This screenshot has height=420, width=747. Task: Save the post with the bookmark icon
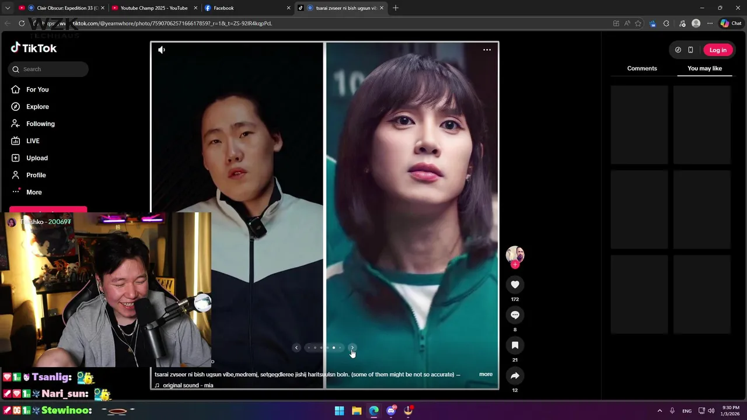point(515,345)
